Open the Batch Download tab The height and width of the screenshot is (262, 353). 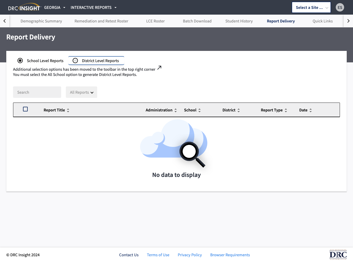pos(197,21)
